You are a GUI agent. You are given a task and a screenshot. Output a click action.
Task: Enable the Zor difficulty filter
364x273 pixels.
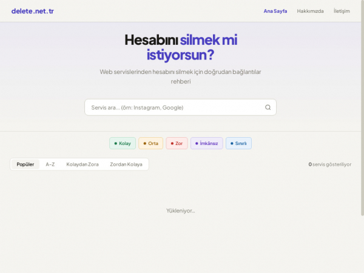[177, 143]
